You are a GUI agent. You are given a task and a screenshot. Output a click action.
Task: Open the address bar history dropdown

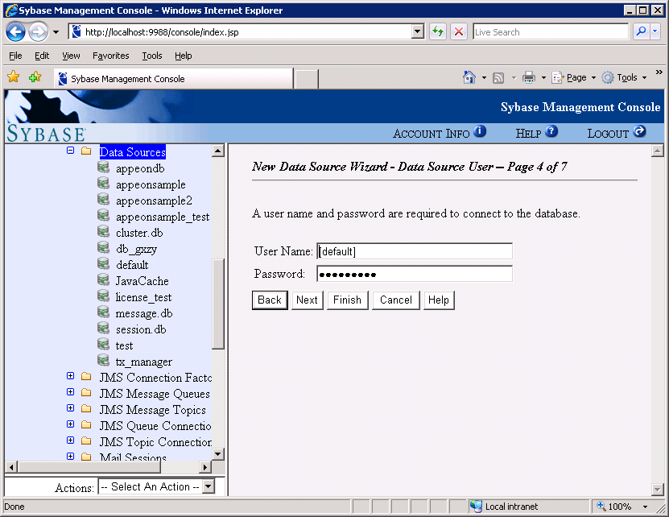pyautogui.click(x=418, y=31)
